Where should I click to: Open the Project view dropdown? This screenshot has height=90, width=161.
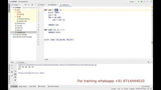(16, 5)
